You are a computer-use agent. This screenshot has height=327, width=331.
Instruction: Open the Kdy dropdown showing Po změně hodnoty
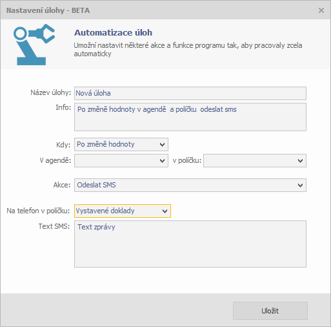[121, 144]
